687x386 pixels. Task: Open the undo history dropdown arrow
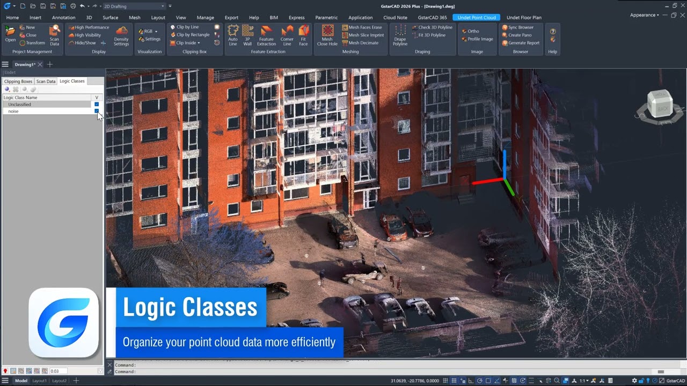88,6
